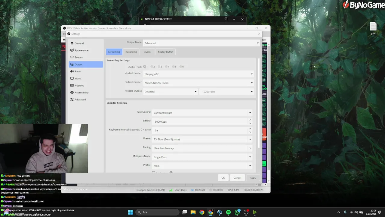Switch to the Streaming tab
This screenshot has height=217, width=385.
pos(114,52)
